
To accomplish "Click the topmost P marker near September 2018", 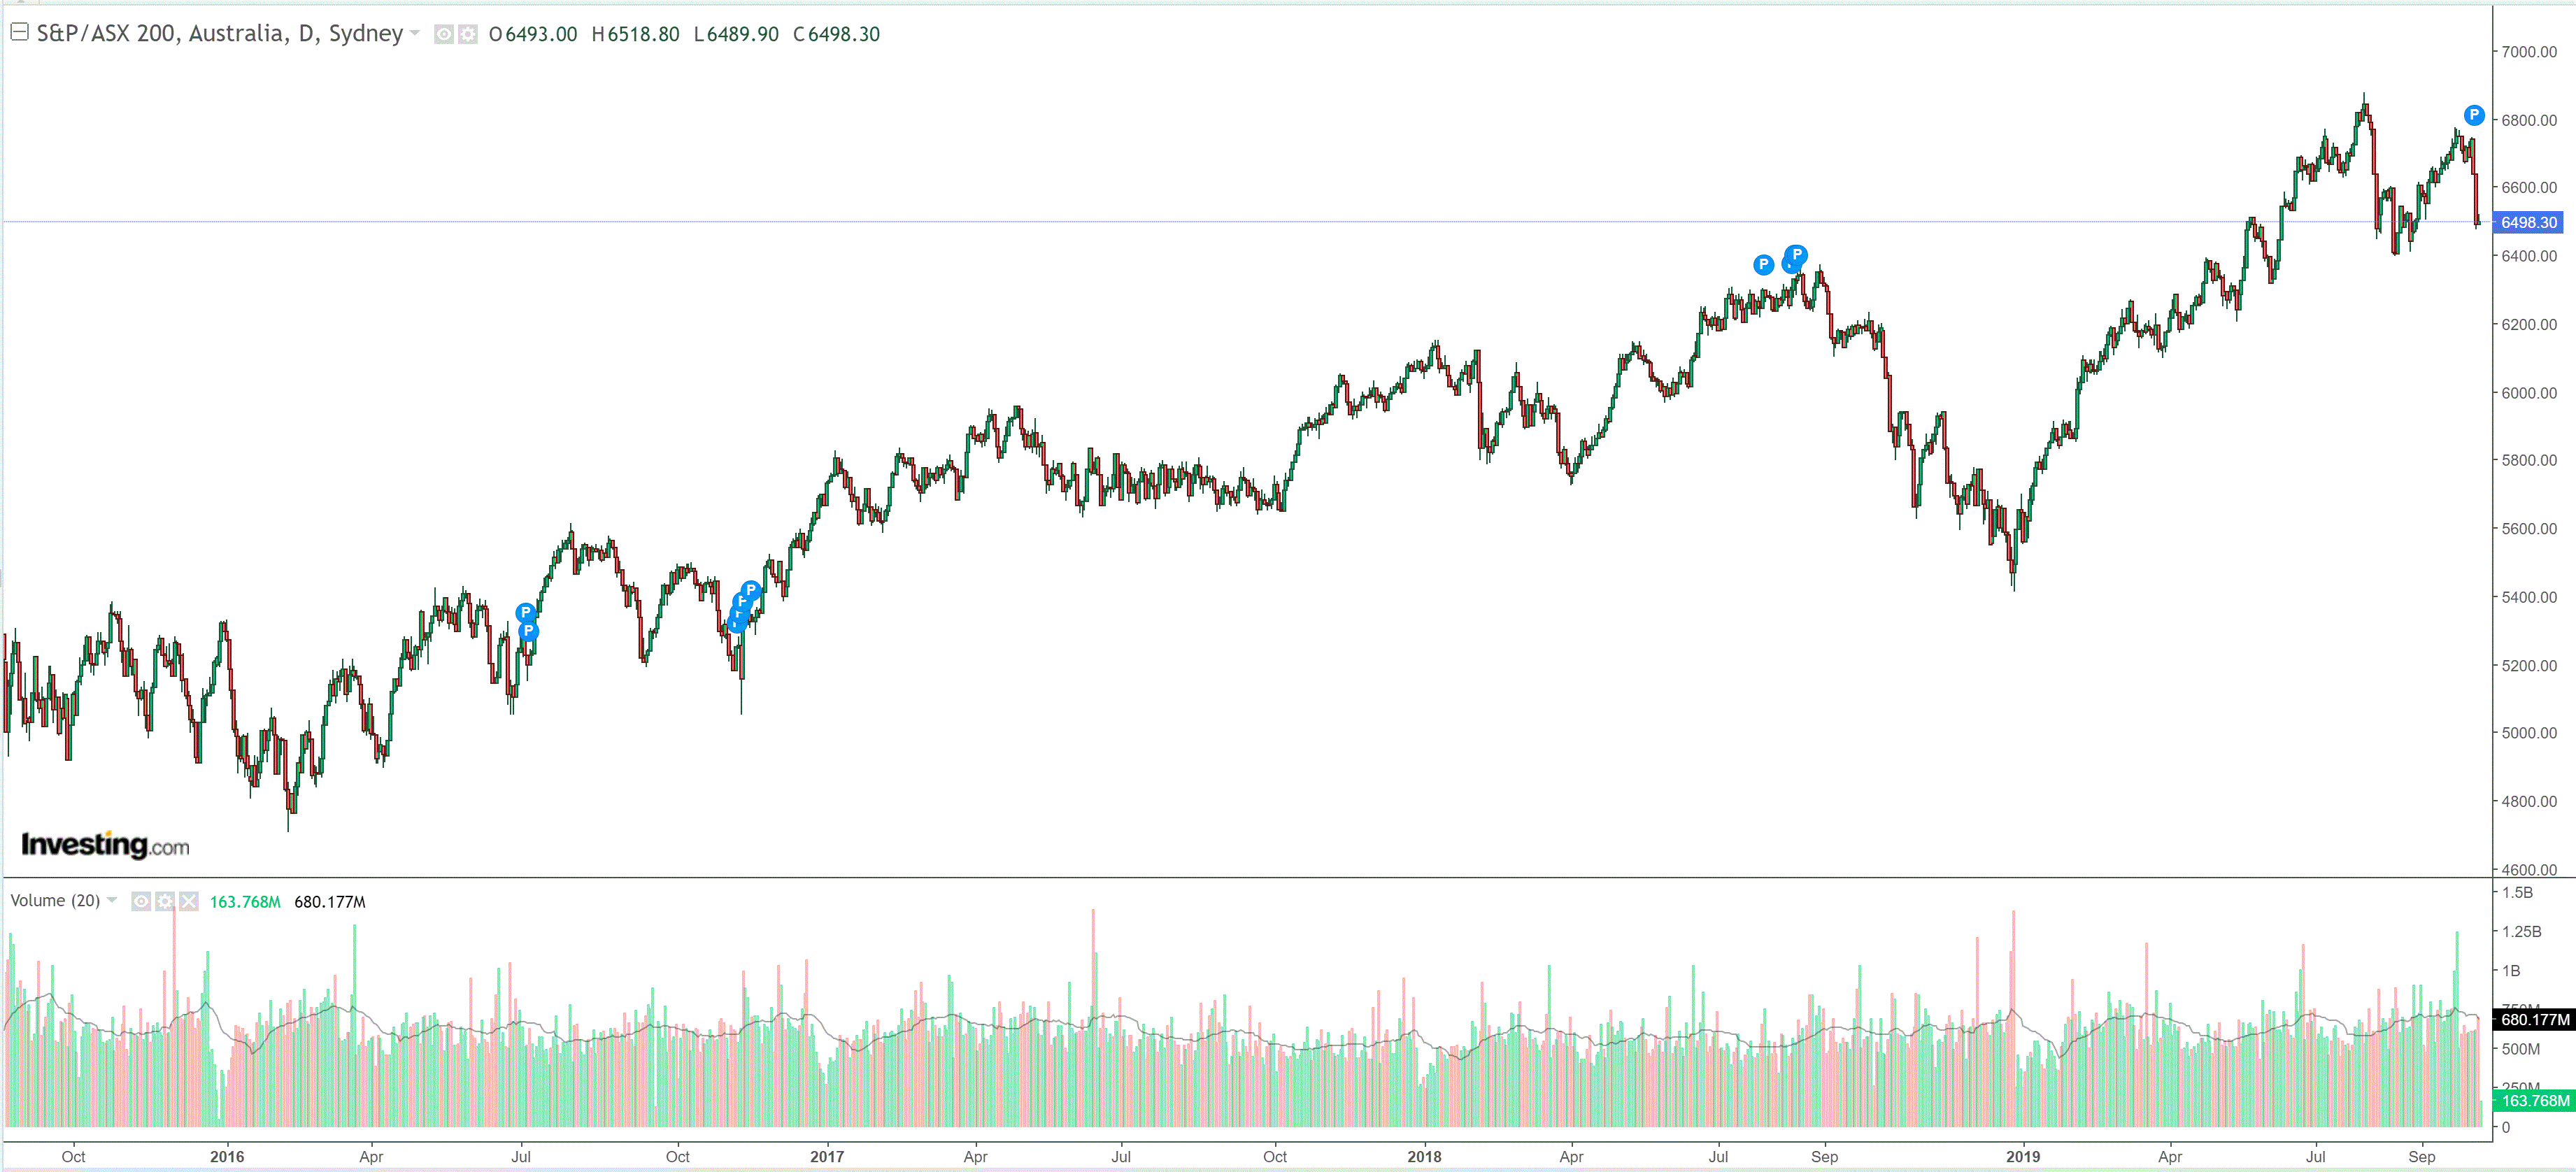I will coord(1796,254).
